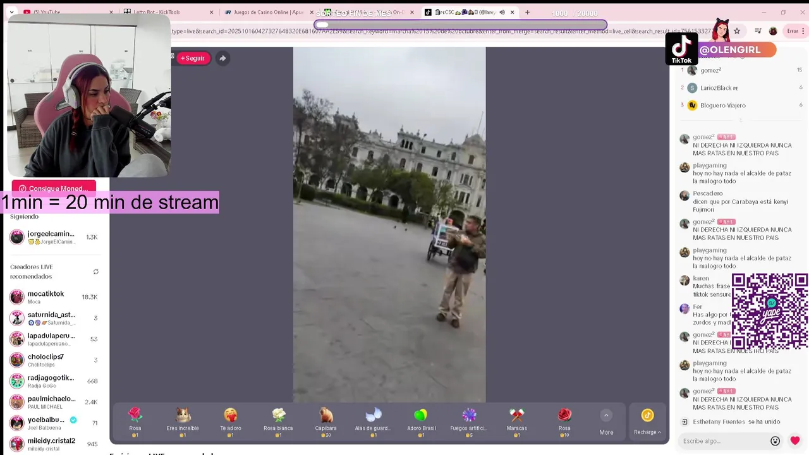Click the Consigue Moned... button

[x=54, y=188]
